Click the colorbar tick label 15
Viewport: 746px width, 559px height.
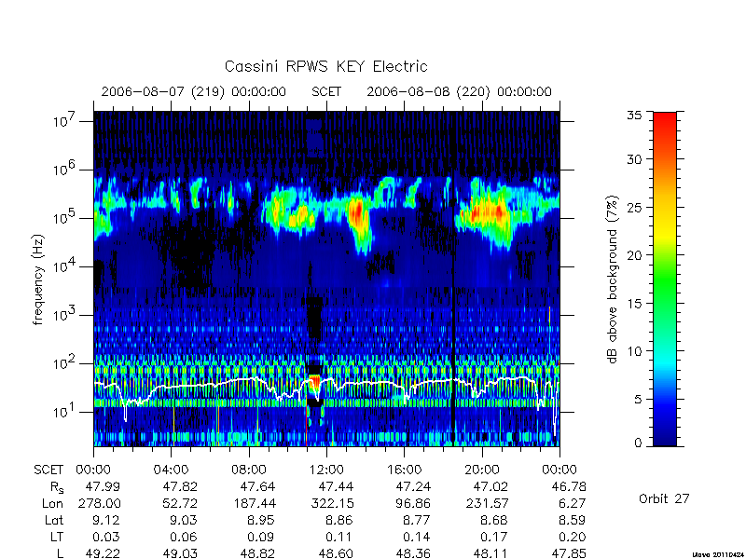click(x=634, y=303)
